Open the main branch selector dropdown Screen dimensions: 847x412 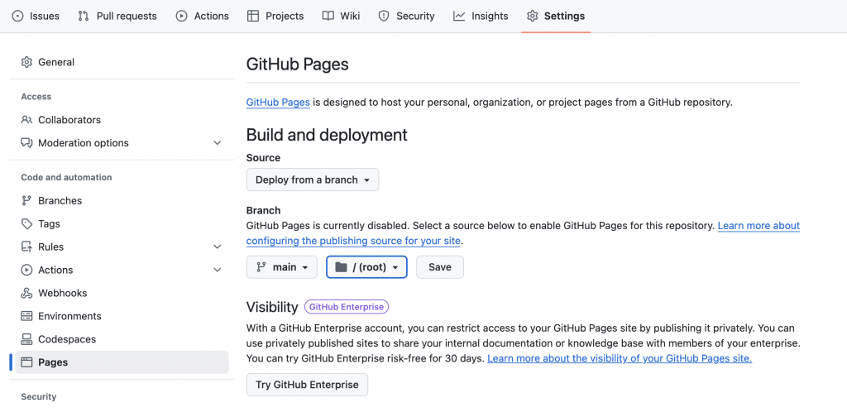pyautogui.click(x=282, y=267)
